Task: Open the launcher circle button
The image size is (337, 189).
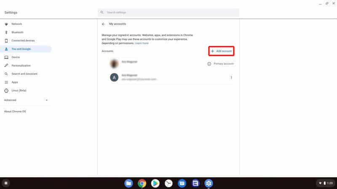Action: 6,183
